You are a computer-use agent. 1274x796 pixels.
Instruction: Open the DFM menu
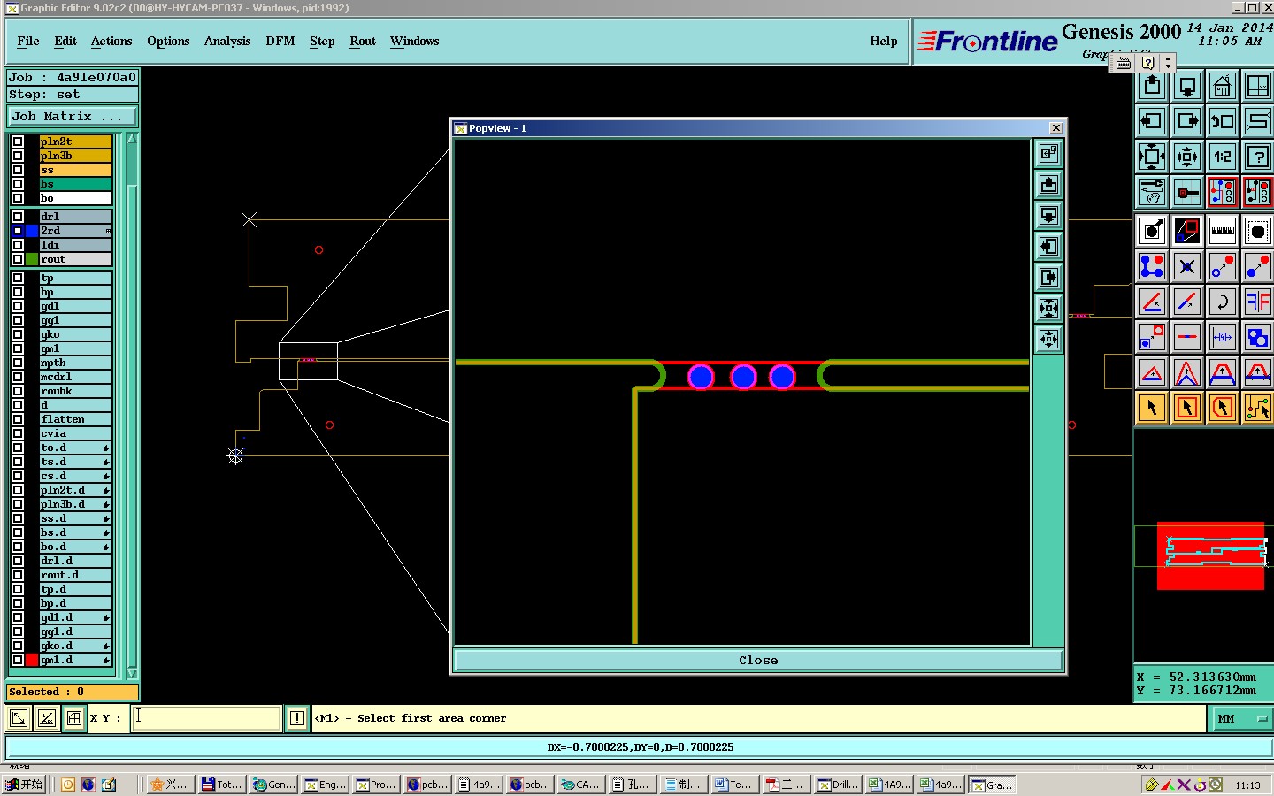280,41
